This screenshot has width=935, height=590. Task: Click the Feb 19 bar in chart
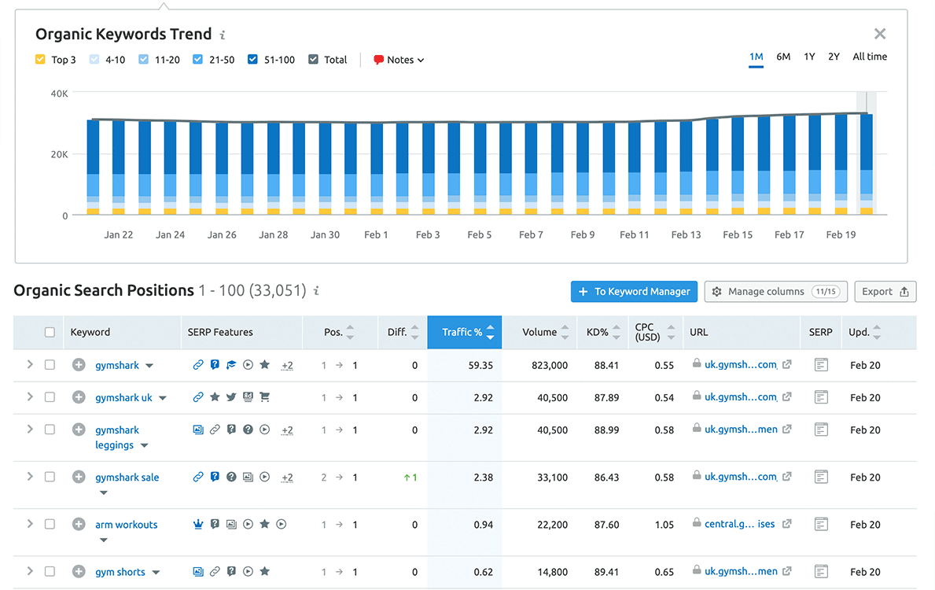[841, 164]
